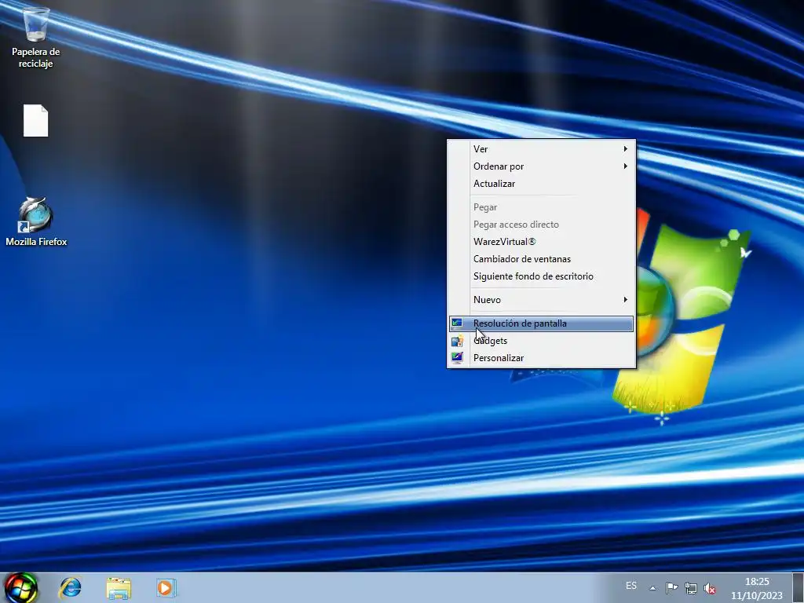The image size is (804, 603).
Task: Choose WarezVirtual® in the context menu
Action: 542,242
